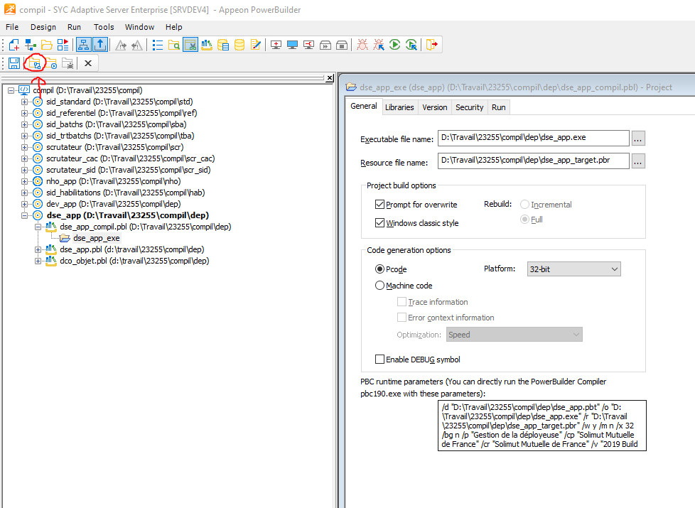Collapse the dse_app target node

[25, 215]
